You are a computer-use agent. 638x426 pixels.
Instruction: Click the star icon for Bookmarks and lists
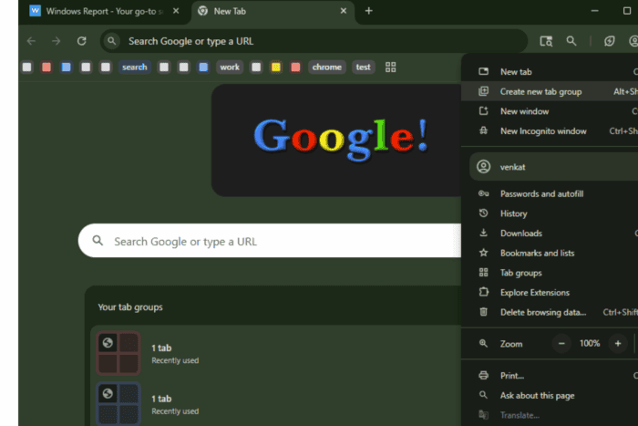pyautogui.click(x=483, y=253)
